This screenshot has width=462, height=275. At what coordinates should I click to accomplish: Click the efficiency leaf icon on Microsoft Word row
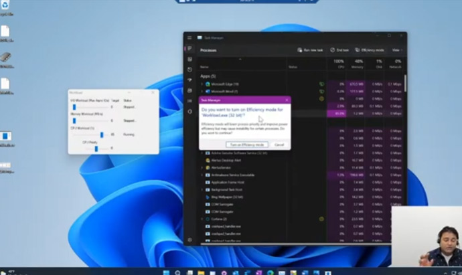[321, 92]
